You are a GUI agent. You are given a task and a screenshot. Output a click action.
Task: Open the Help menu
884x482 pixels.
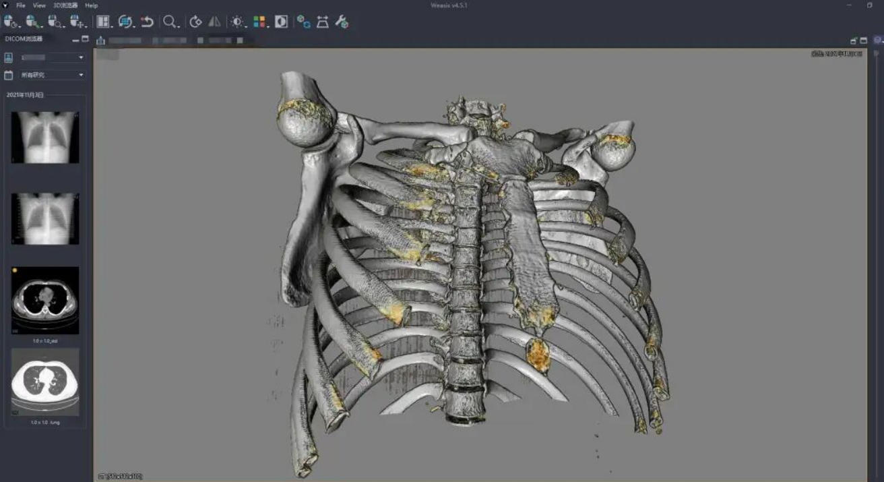(91, 5)
